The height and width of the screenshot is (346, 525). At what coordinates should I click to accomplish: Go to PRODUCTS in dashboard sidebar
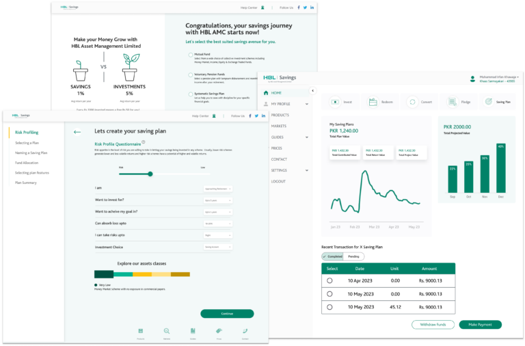pyautogui.click(x=280, y=116)
